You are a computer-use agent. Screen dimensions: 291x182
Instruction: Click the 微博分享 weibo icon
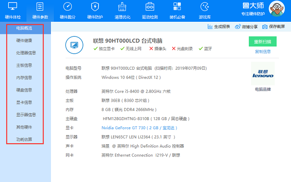pyautogui.click(x=238, y=27)
